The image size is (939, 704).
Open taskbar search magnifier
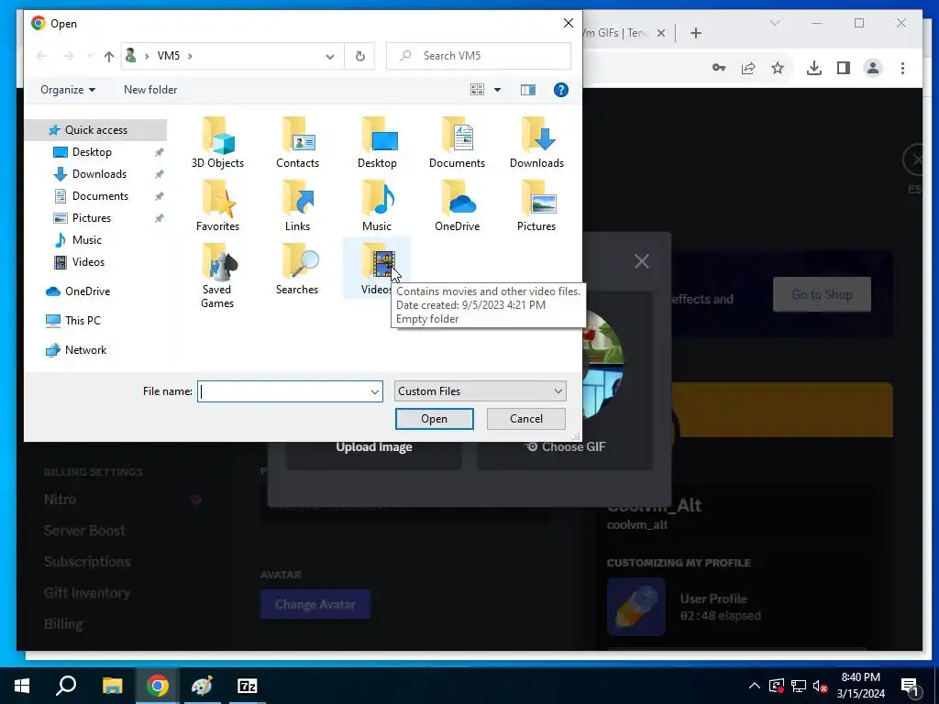[66, 686]
